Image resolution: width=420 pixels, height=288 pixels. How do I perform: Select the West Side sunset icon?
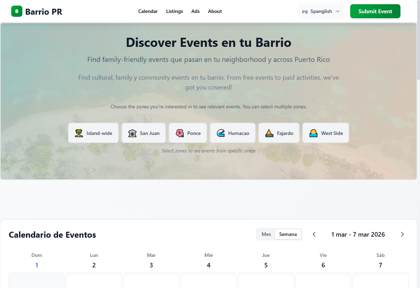click(314, 133)
